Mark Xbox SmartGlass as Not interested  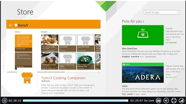(x=171, y=42)
